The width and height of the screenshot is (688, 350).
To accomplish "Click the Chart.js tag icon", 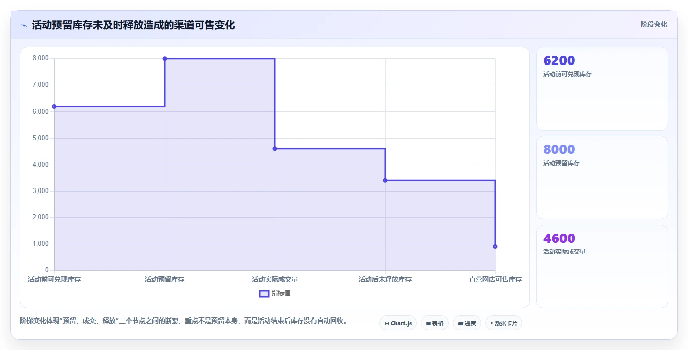I will [387, 323].
